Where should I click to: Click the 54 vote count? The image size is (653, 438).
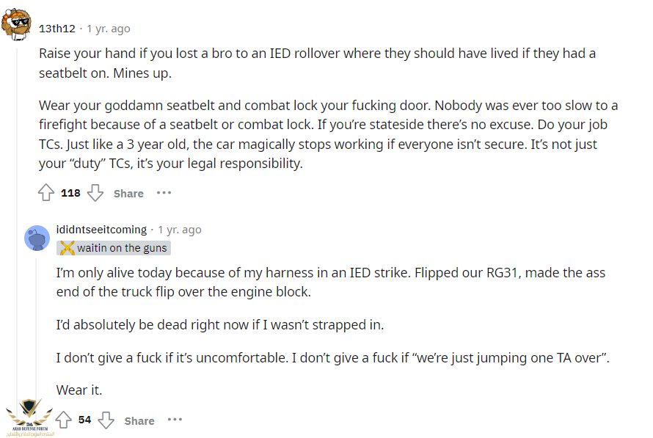pos(84,420)
